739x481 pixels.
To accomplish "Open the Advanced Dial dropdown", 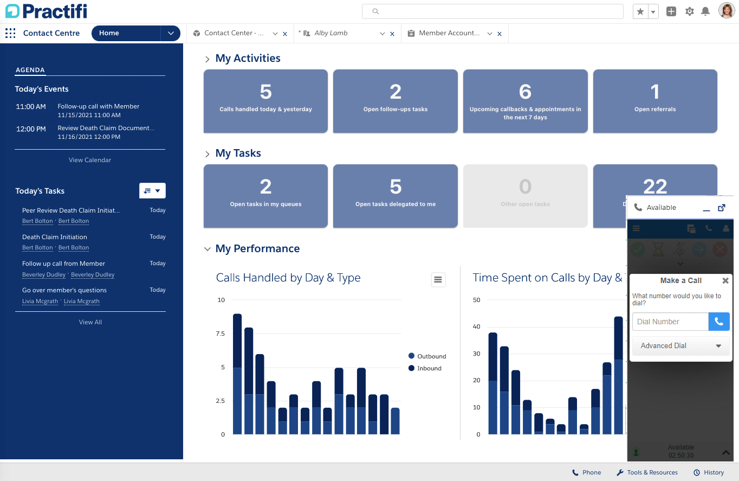I will click(681, 346).
